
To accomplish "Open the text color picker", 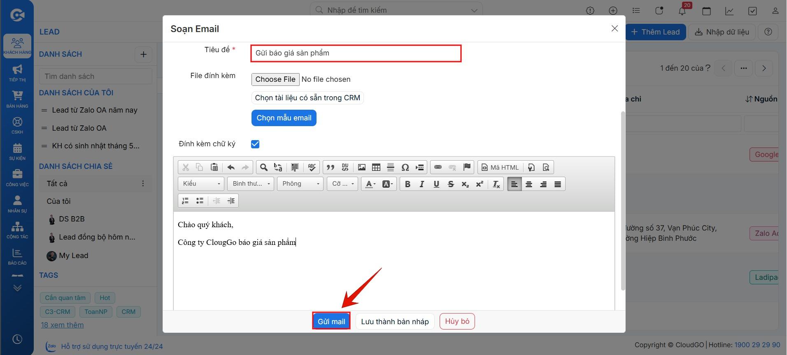I will (x=370, y=184).
